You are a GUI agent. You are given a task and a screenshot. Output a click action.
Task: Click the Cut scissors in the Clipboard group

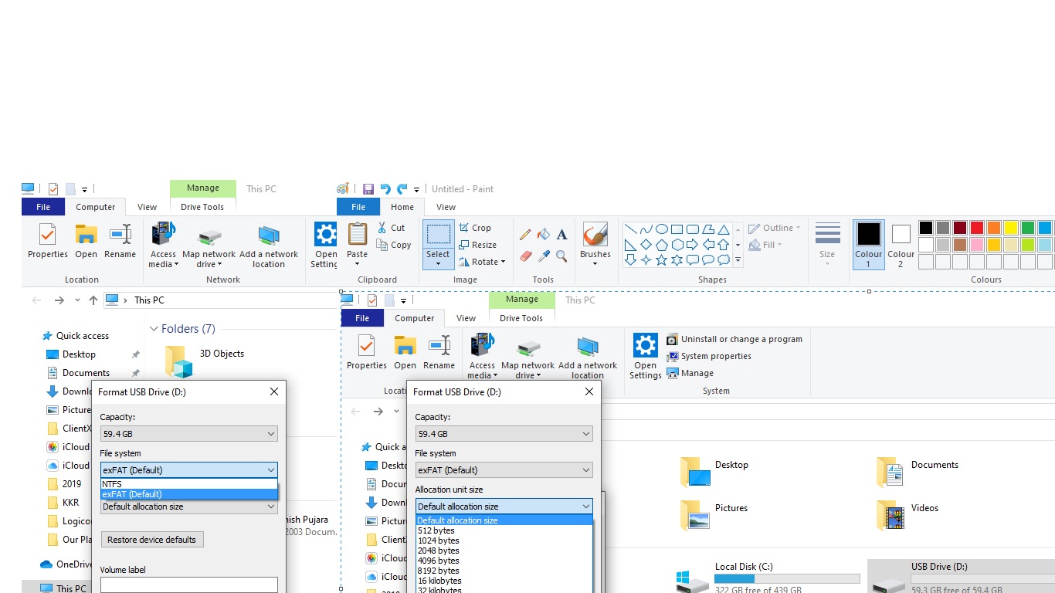(x=391, y=228)
